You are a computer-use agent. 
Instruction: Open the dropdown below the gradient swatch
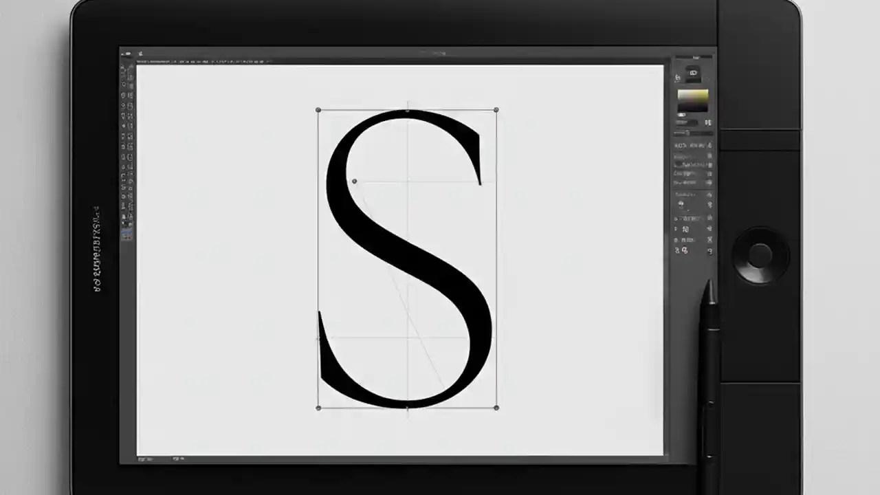tap(687, 120)
